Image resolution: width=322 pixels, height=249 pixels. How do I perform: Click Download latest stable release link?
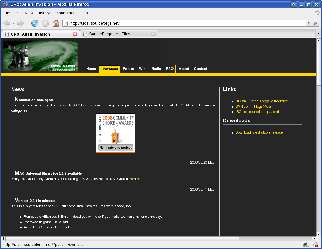click(x=259, y=132)
